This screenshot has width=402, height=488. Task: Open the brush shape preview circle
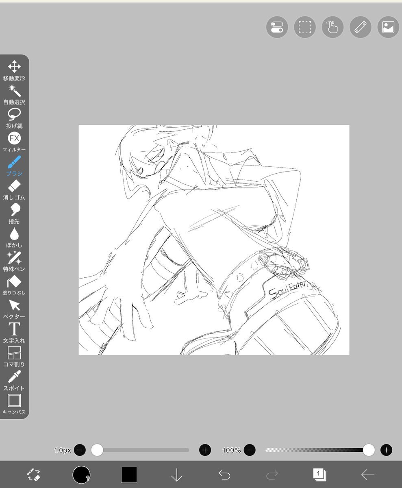point(81,475)
